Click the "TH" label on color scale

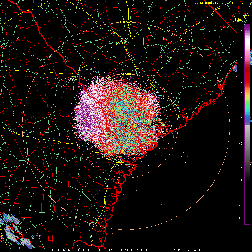click(x=241, y=218)
